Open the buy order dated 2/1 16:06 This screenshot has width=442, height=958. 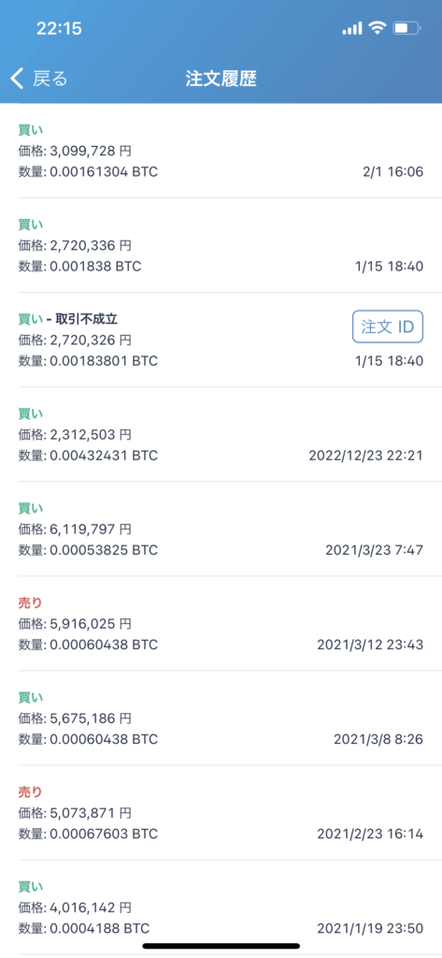(x=221, y=151)
